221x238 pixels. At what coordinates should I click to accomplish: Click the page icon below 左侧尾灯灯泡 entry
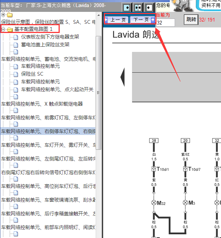point(16,165)
